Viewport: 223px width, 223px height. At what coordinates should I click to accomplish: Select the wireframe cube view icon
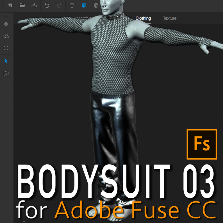click(72, 5)
